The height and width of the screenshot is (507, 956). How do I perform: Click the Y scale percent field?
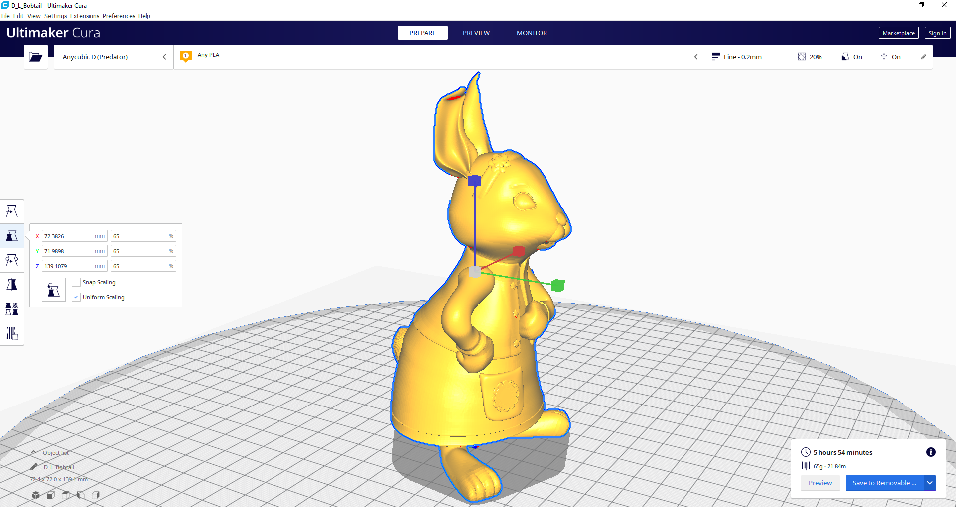pyautogui.click(x=143, y=251)
